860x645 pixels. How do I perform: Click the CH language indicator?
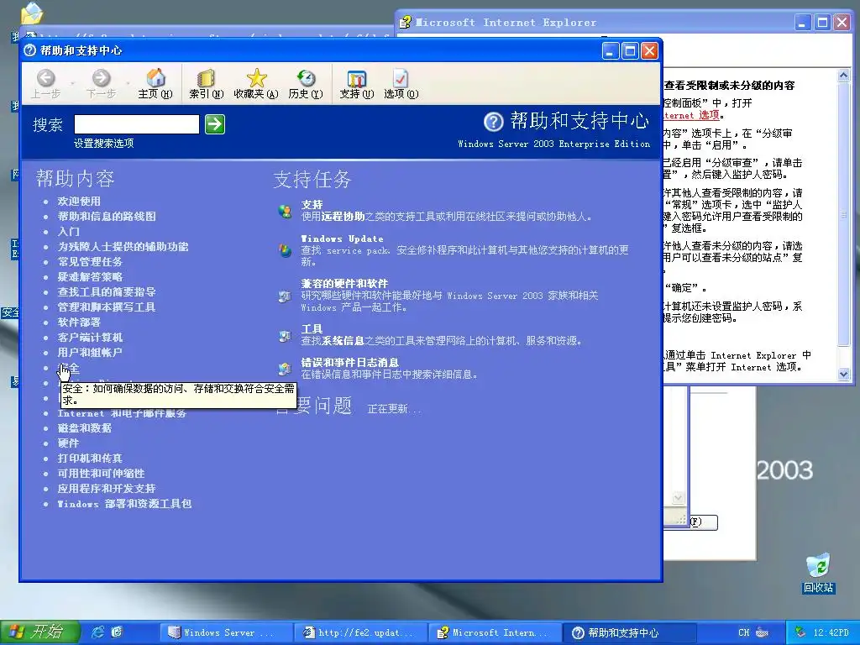click(x=744, y=632)
